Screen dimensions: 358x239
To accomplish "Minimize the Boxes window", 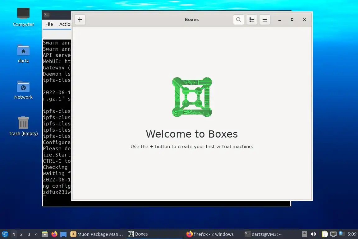I will pos(279,20).
